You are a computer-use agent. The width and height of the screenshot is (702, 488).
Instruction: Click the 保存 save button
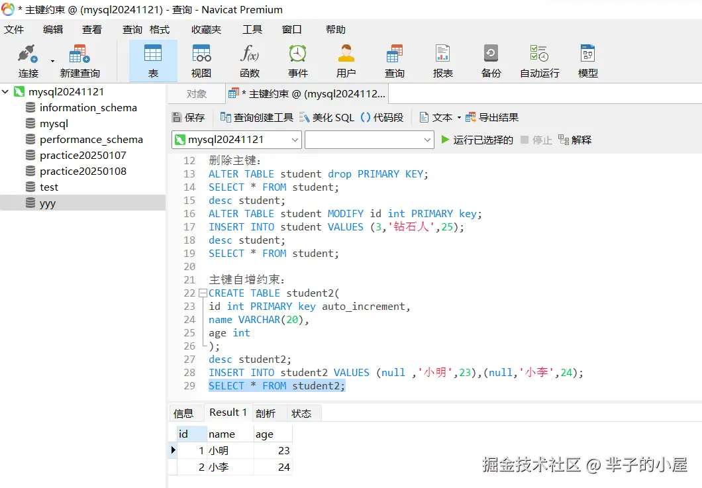[x=189, y=118]
